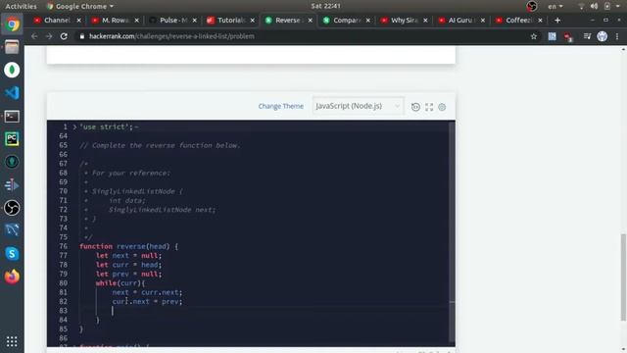Open Chrome three-dot menu
Viewport: 627px width, 353px height.
(617, 36)
